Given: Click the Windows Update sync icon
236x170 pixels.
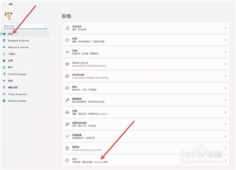Looking at the screenshot, I should [4, 101].
